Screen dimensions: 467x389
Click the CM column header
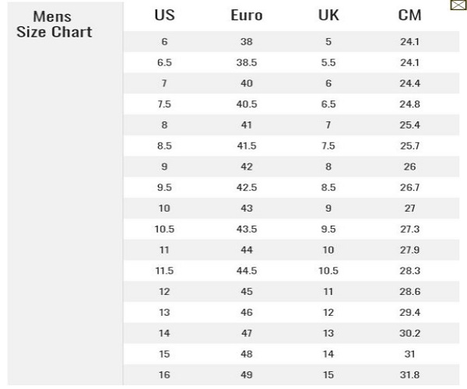(411, 17)
